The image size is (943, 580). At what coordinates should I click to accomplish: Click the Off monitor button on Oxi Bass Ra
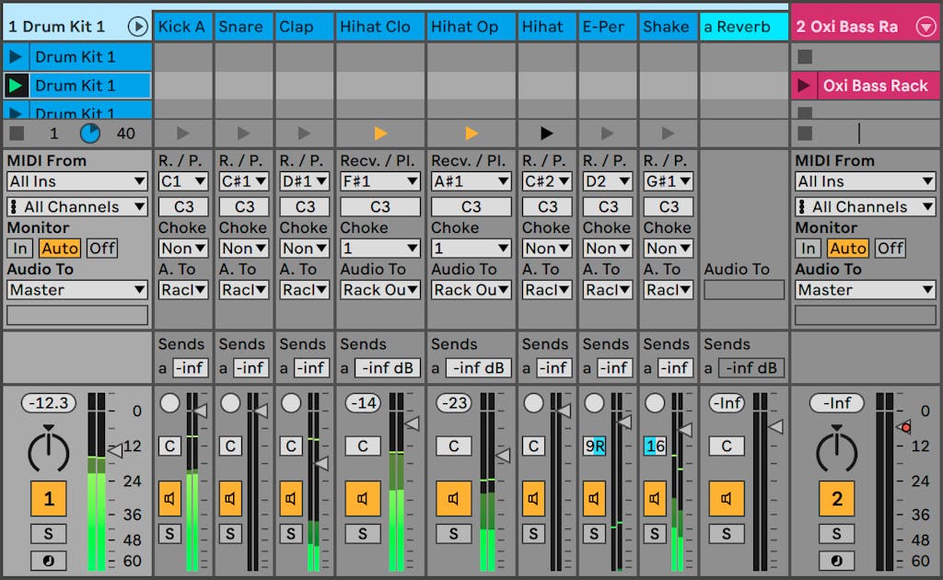pos(889,248)
